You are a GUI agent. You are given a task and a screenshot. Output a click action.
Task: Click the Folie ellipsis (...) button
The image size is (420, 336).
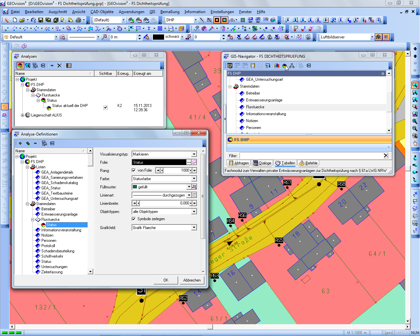tap(189, 162)
